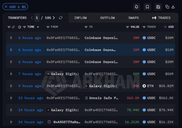Open the chain filter icon in header
The height and width of the screenshot is (128, 182).
click(x=9, y=27)
